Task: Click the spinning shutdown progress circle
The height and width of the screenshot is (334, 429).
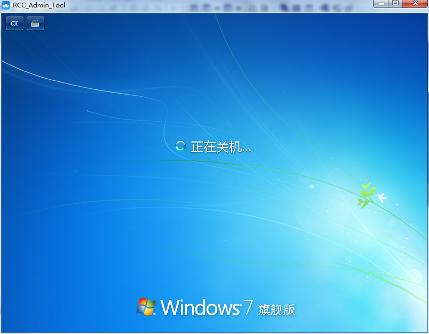Action: tap(180, 146)
